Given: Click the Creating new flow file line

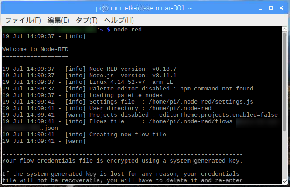Looking at the screenshot, I should click(x=127, y=135).
